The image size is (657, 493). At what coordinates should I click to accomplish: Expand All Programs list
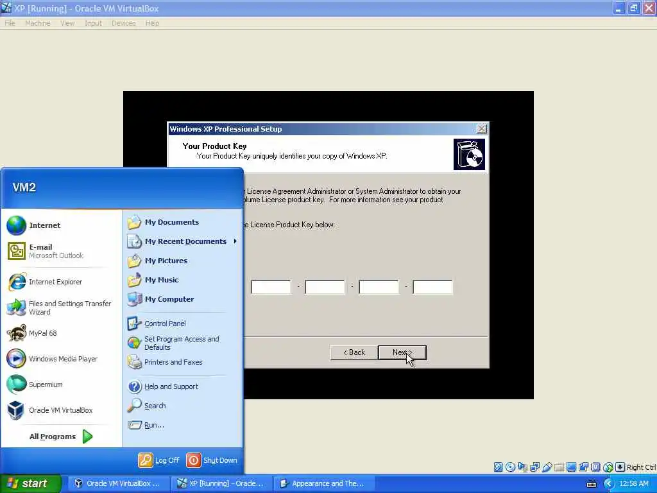click(x=60, y=437)
